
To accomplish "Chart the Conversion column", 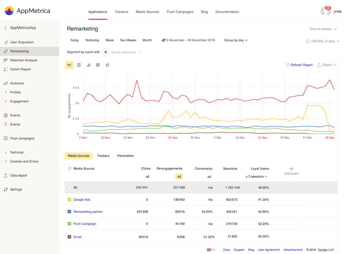I will coord(209,176).
